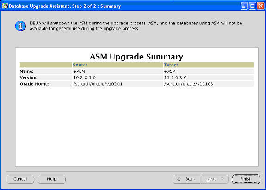
Task: Minimize the Database Upgrade Assistant window
Action: (x=244, y=6)
